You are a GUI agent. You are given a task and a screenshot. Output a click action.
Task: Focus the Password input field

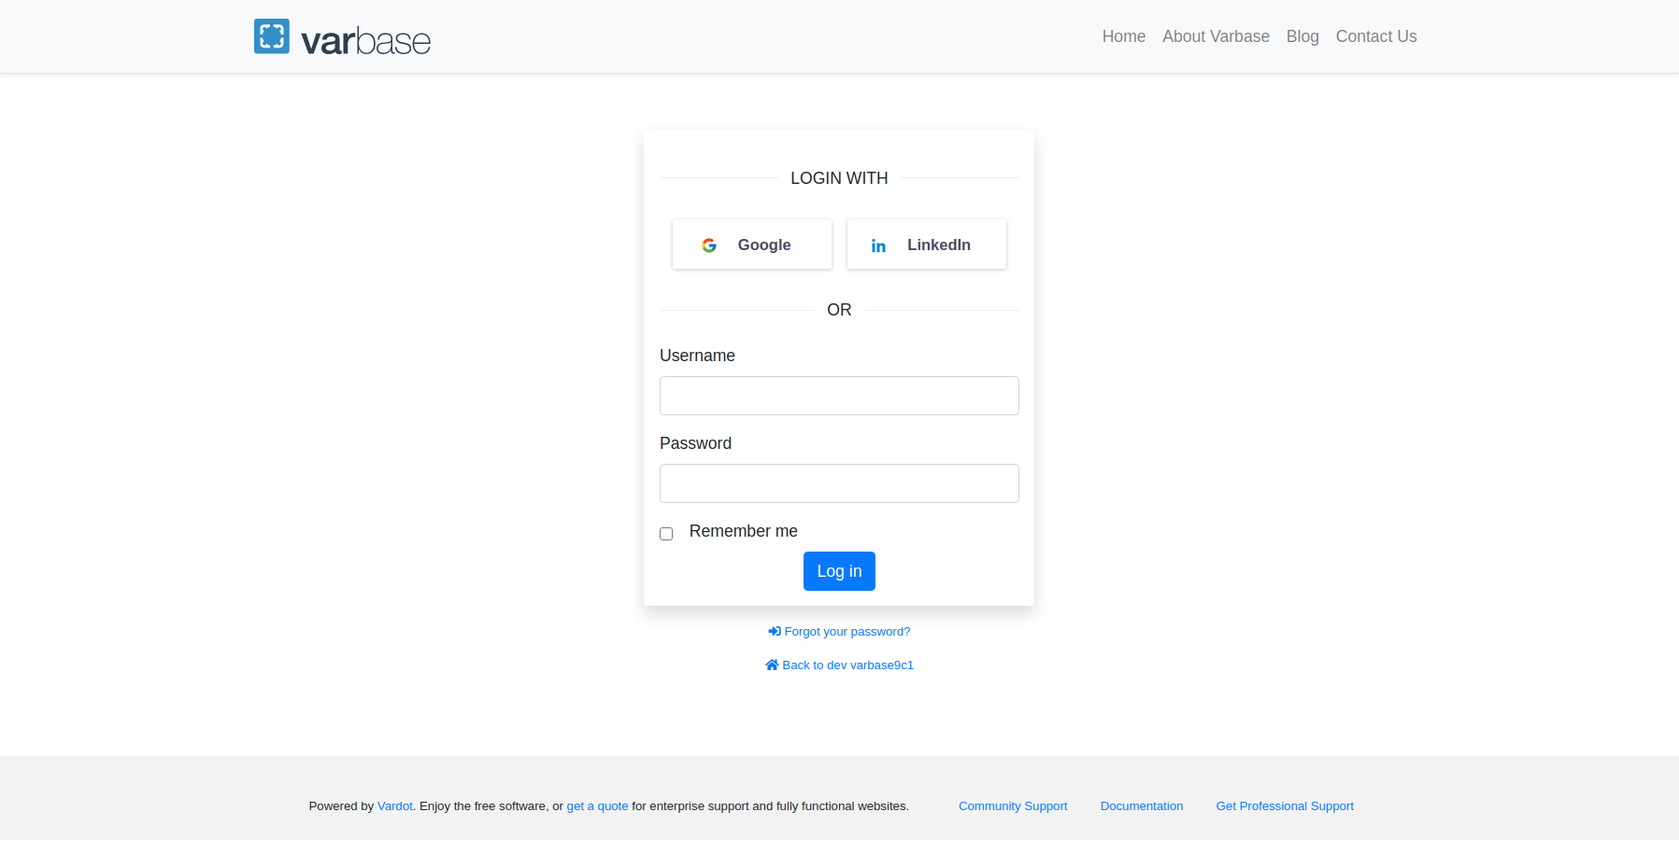point(838,483)
